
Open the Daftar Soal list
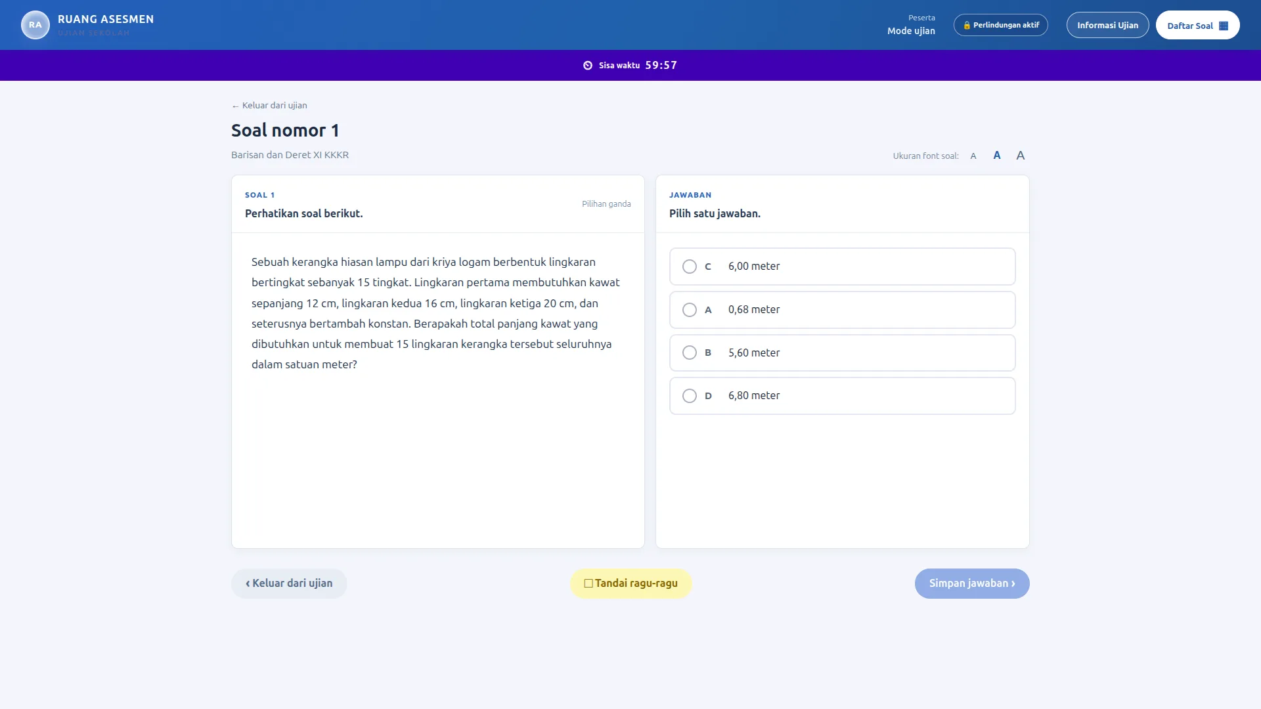1197,25
